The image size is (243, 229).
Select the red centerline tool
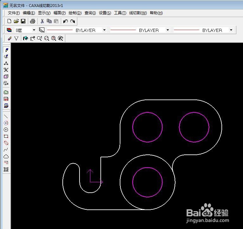pyautogui.click(x=6, y=143)
